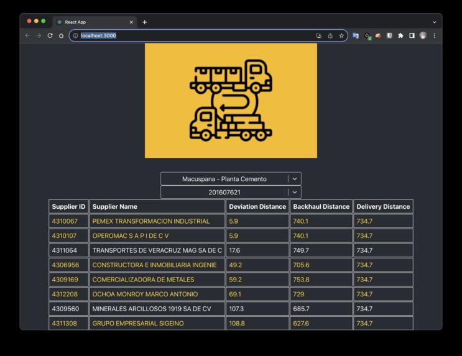Viewport: 462px width, 356px height.
Task: Click the Delivery Distance column header
Action: [x=383, y=206]
